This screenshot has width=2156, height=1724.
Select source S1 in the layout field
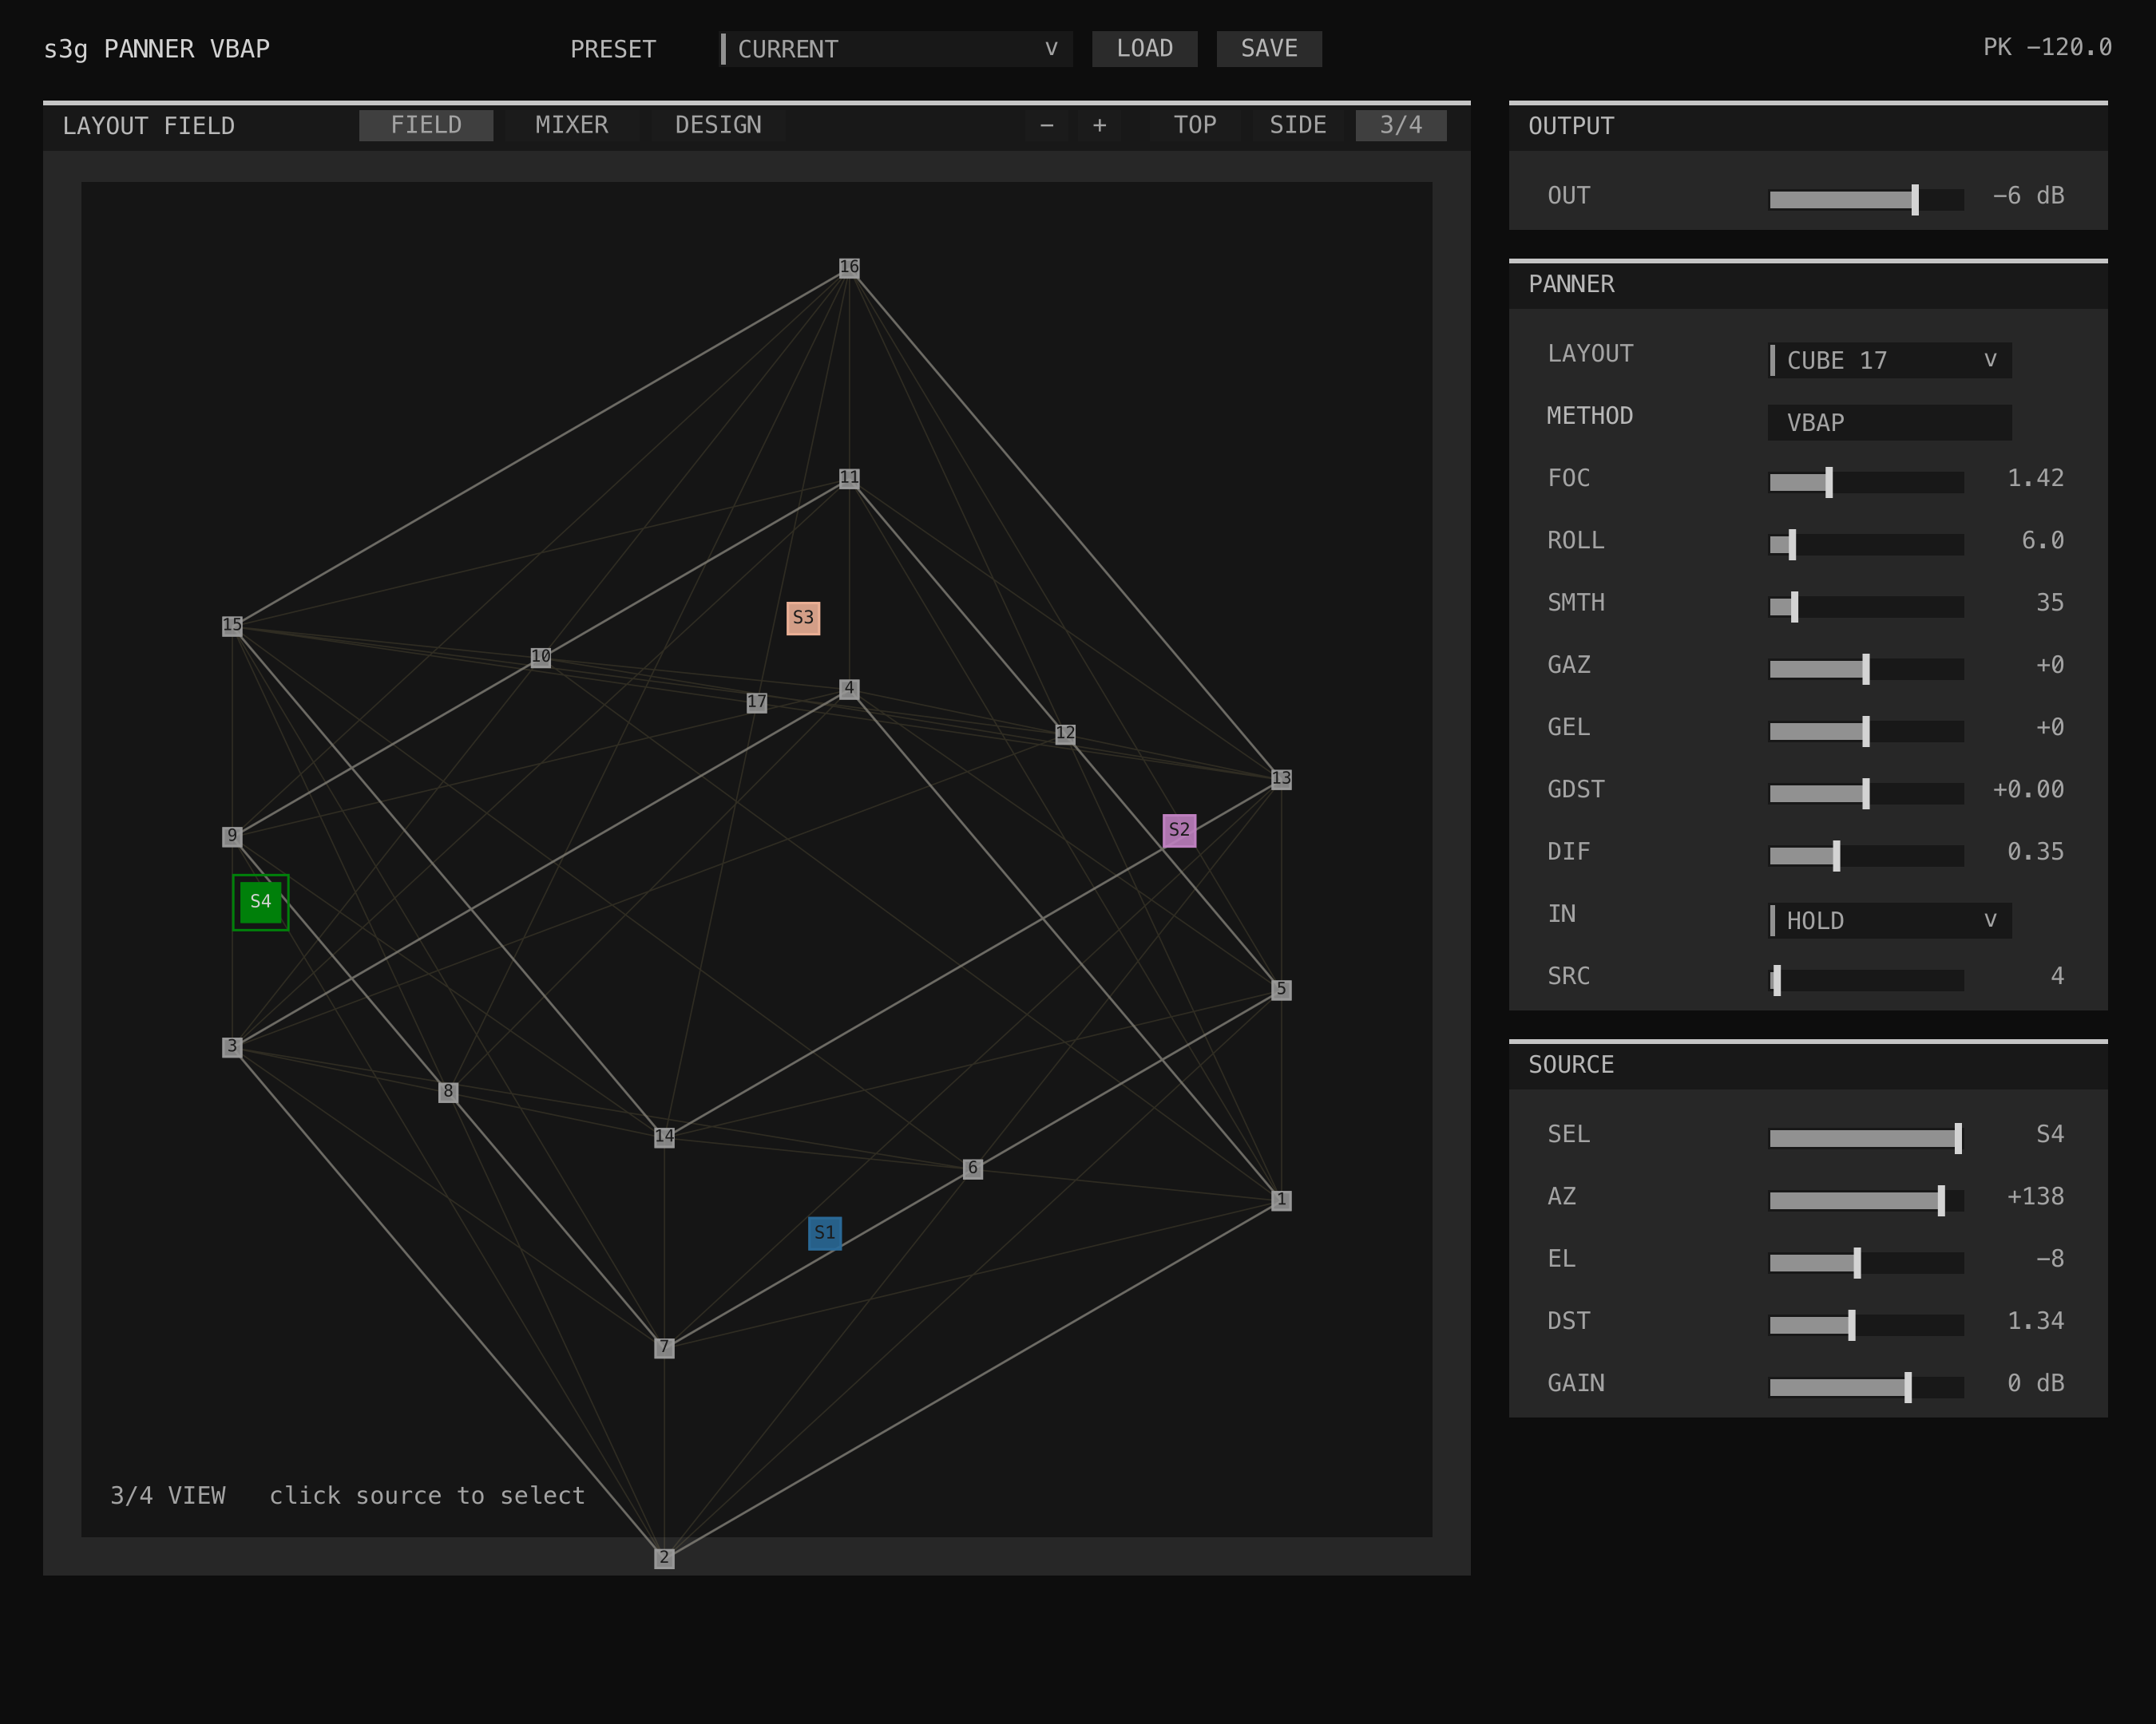[x=824, y=1232]
